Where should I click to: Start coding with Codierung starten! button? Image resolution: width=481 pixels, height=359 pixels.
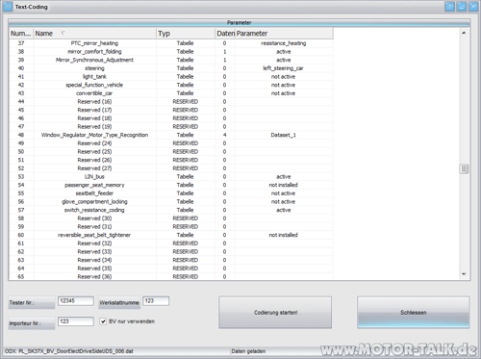point(275,312)
